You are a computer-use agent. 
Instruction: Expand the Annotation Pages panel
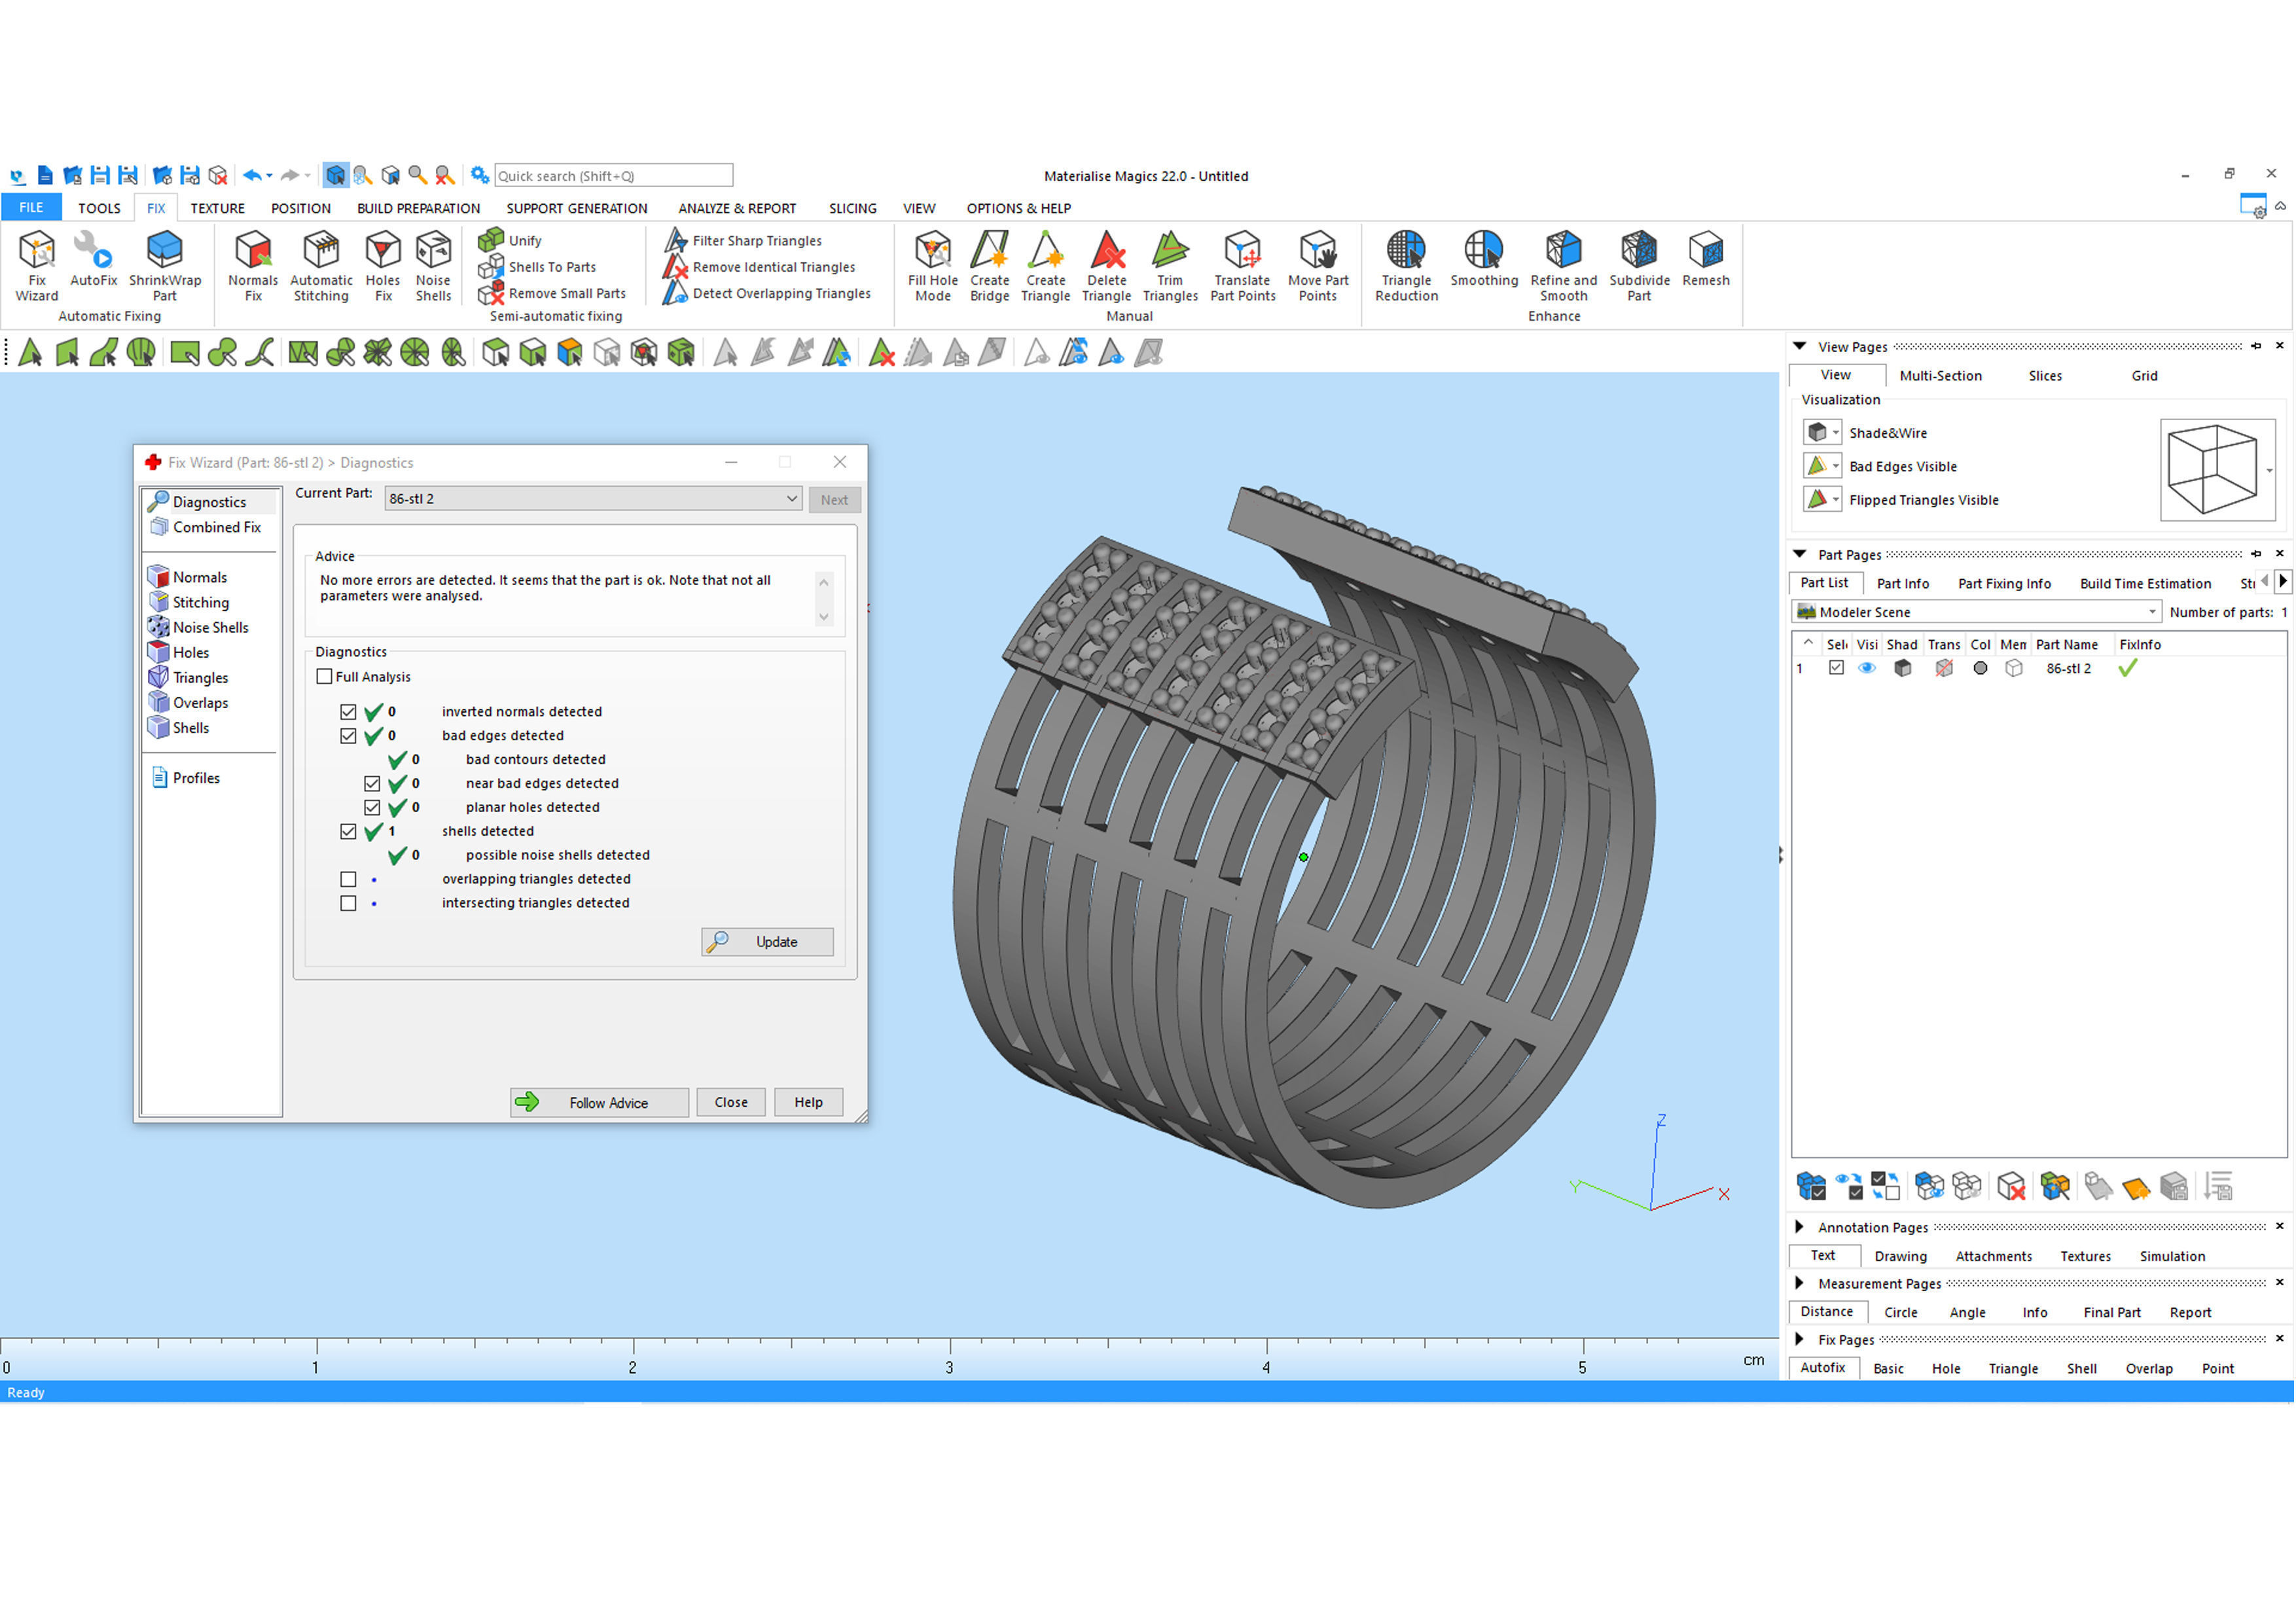click(x=1799, y=1227)
